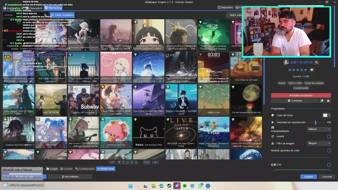Click Filtrar resultados button
The height and width of the screenshot is (190, 338).
(62, 15)
